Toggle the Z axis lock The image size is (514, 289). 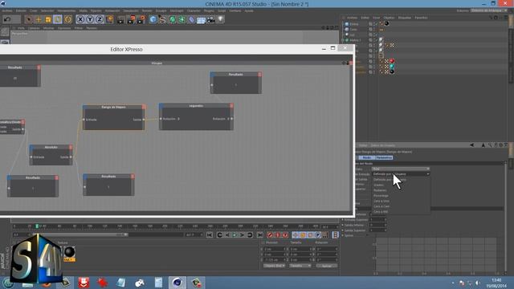coord(100,19)
